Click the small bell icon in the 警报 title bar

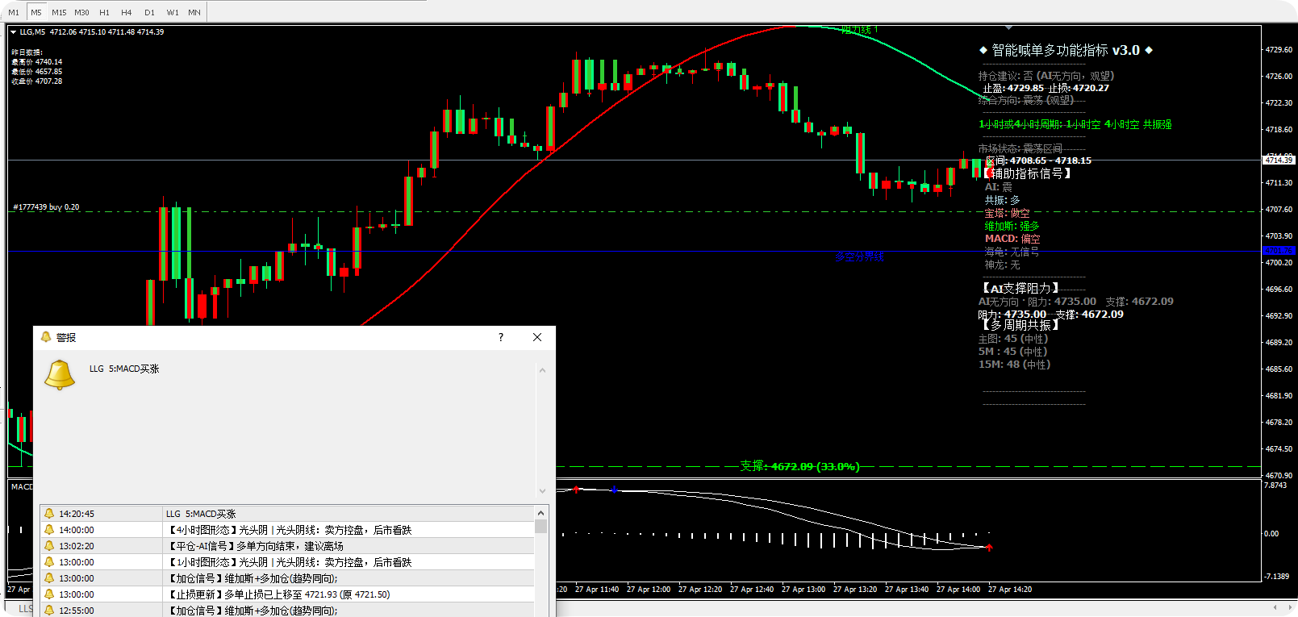tap(46, 337)
